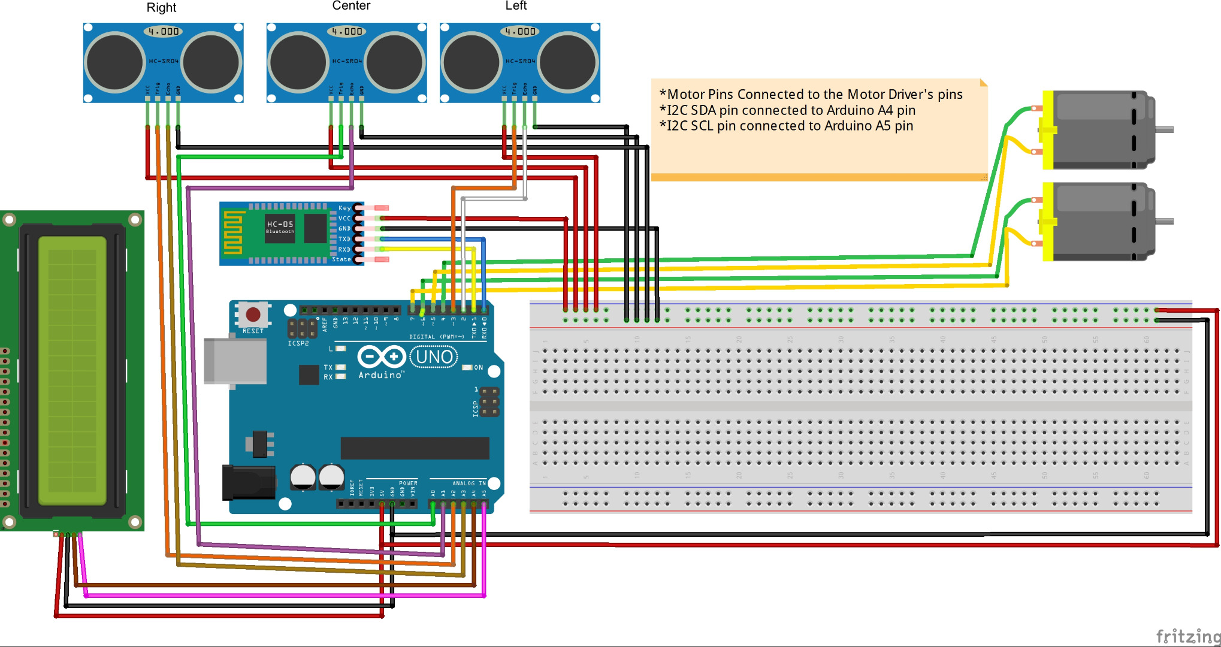Click the red RESET button on Arduino
The image size is (1221, 647).
[x=253, y=314]
